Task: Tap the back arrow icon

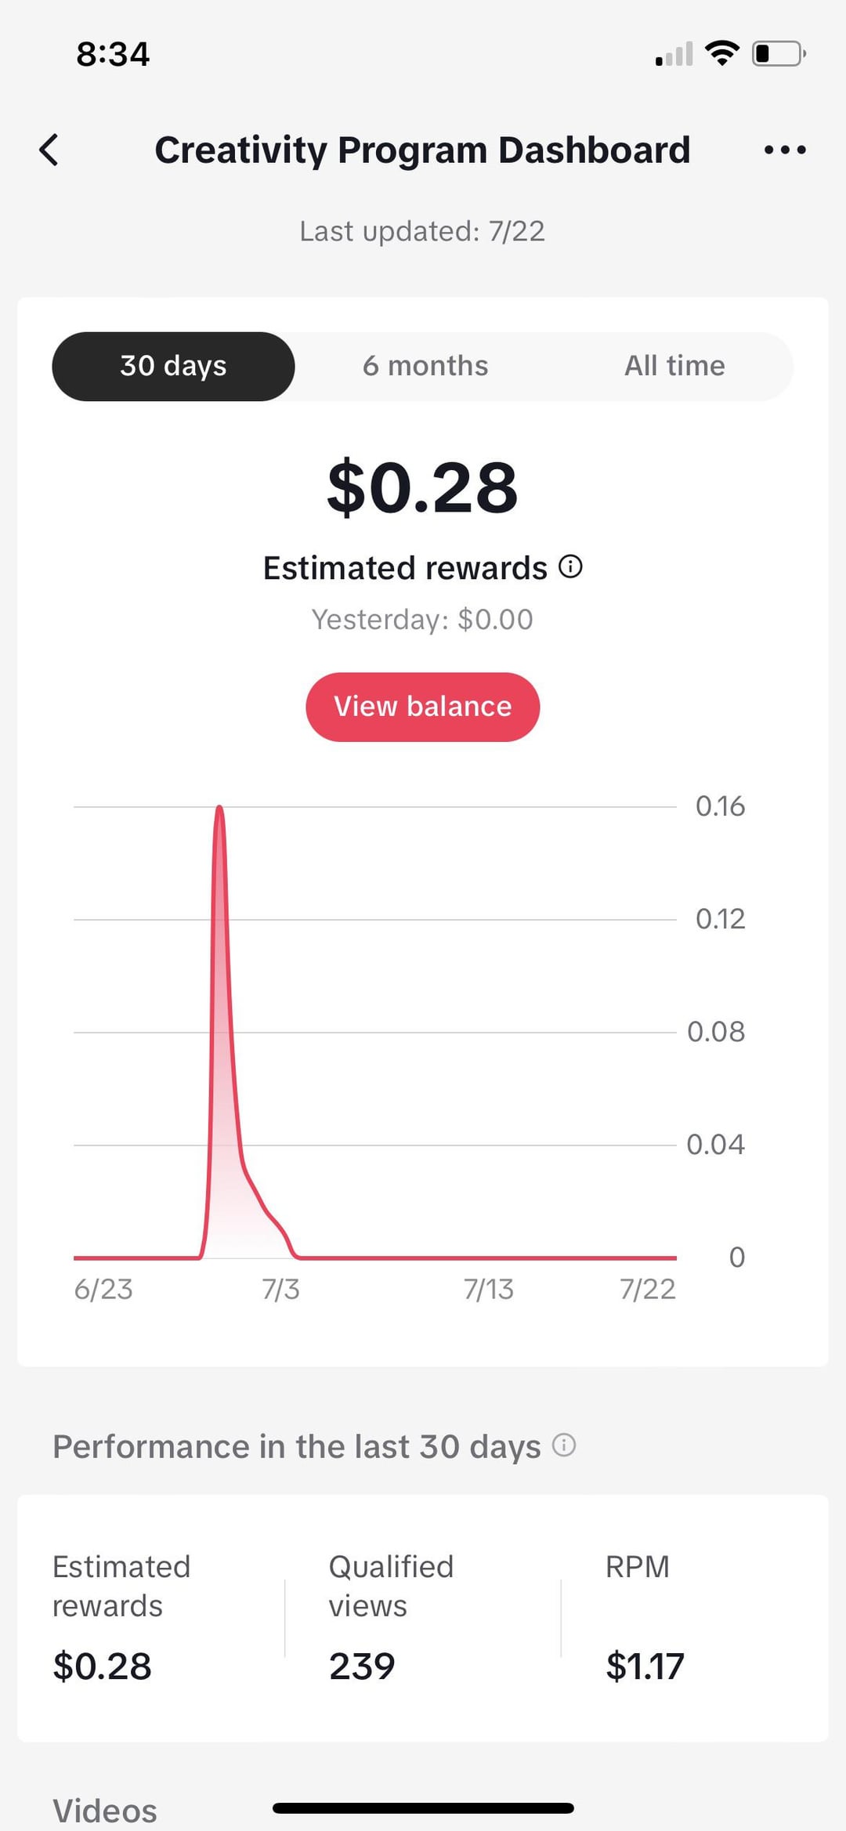Action: [49, 150]
